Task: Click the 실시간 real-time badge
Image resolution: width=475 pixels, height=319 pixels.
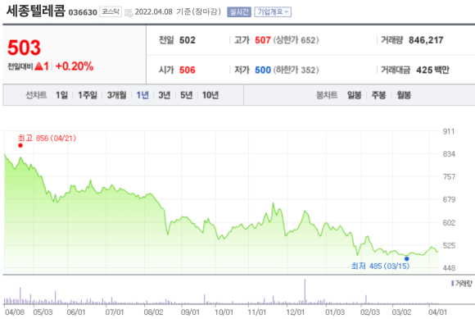Action: pyautogui.click(x=239, y=12)
